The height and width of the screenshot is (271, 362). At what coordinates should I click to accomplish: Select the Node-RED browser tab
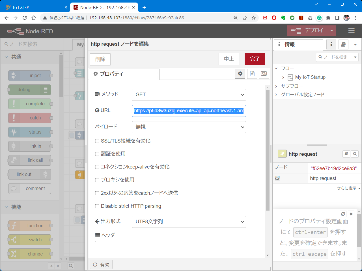pyautogui.click(x=104, y=7)
